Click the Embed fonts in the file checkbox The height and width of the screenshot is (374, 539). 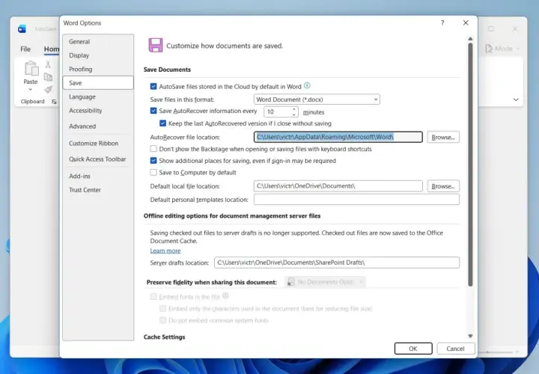click(153, 296)
